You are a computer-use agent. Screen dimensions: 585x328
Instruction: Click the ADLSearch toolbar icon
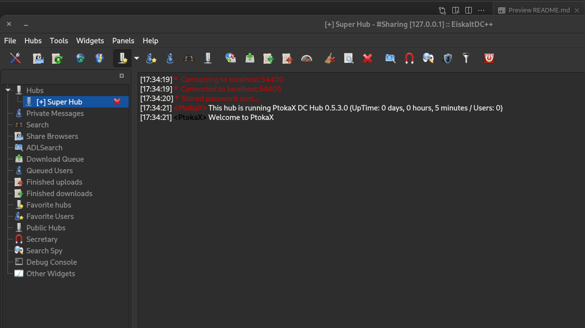(x=390, y=58)
